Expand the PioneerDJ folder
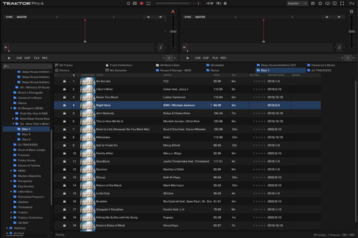This screenshot has width=358, height=238. pyautogui.click(x=11, y=181)
